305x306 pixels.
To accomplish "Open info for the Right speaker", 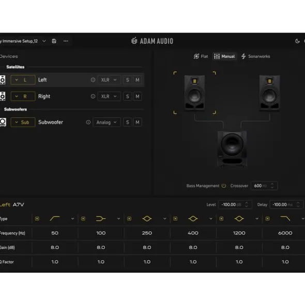I will point(93,96).
